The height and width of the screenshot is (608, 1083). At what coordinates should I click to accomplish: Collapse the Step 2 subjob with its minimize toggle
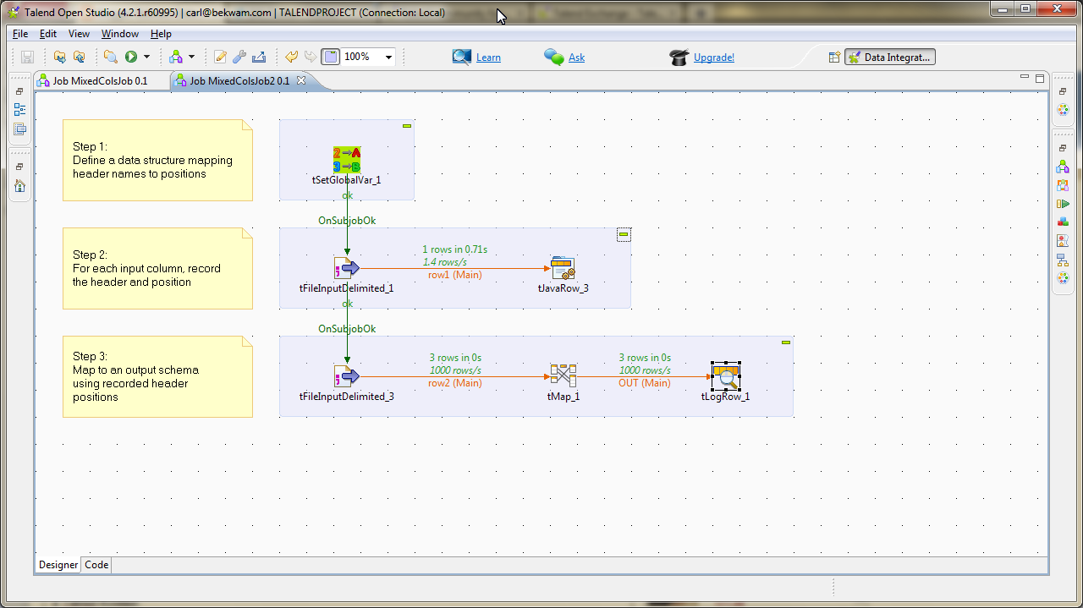tap(624, 234)
